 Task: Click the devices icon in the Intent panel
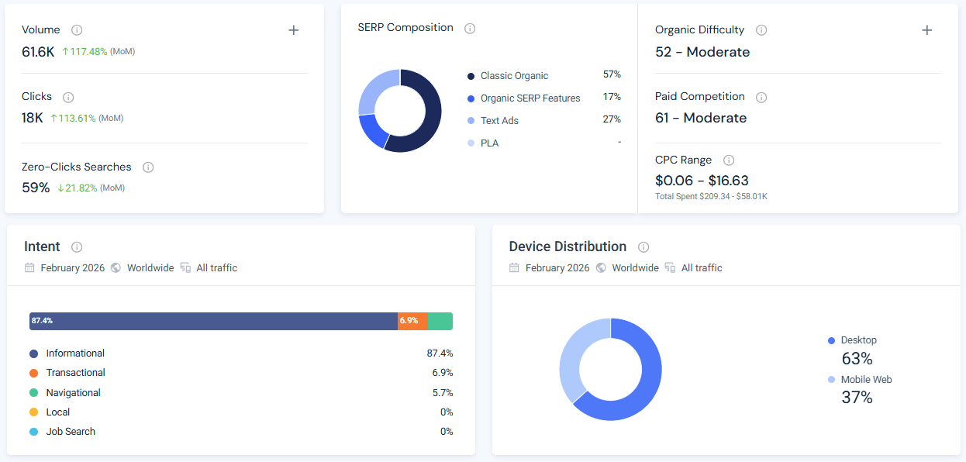pos(185,268)
